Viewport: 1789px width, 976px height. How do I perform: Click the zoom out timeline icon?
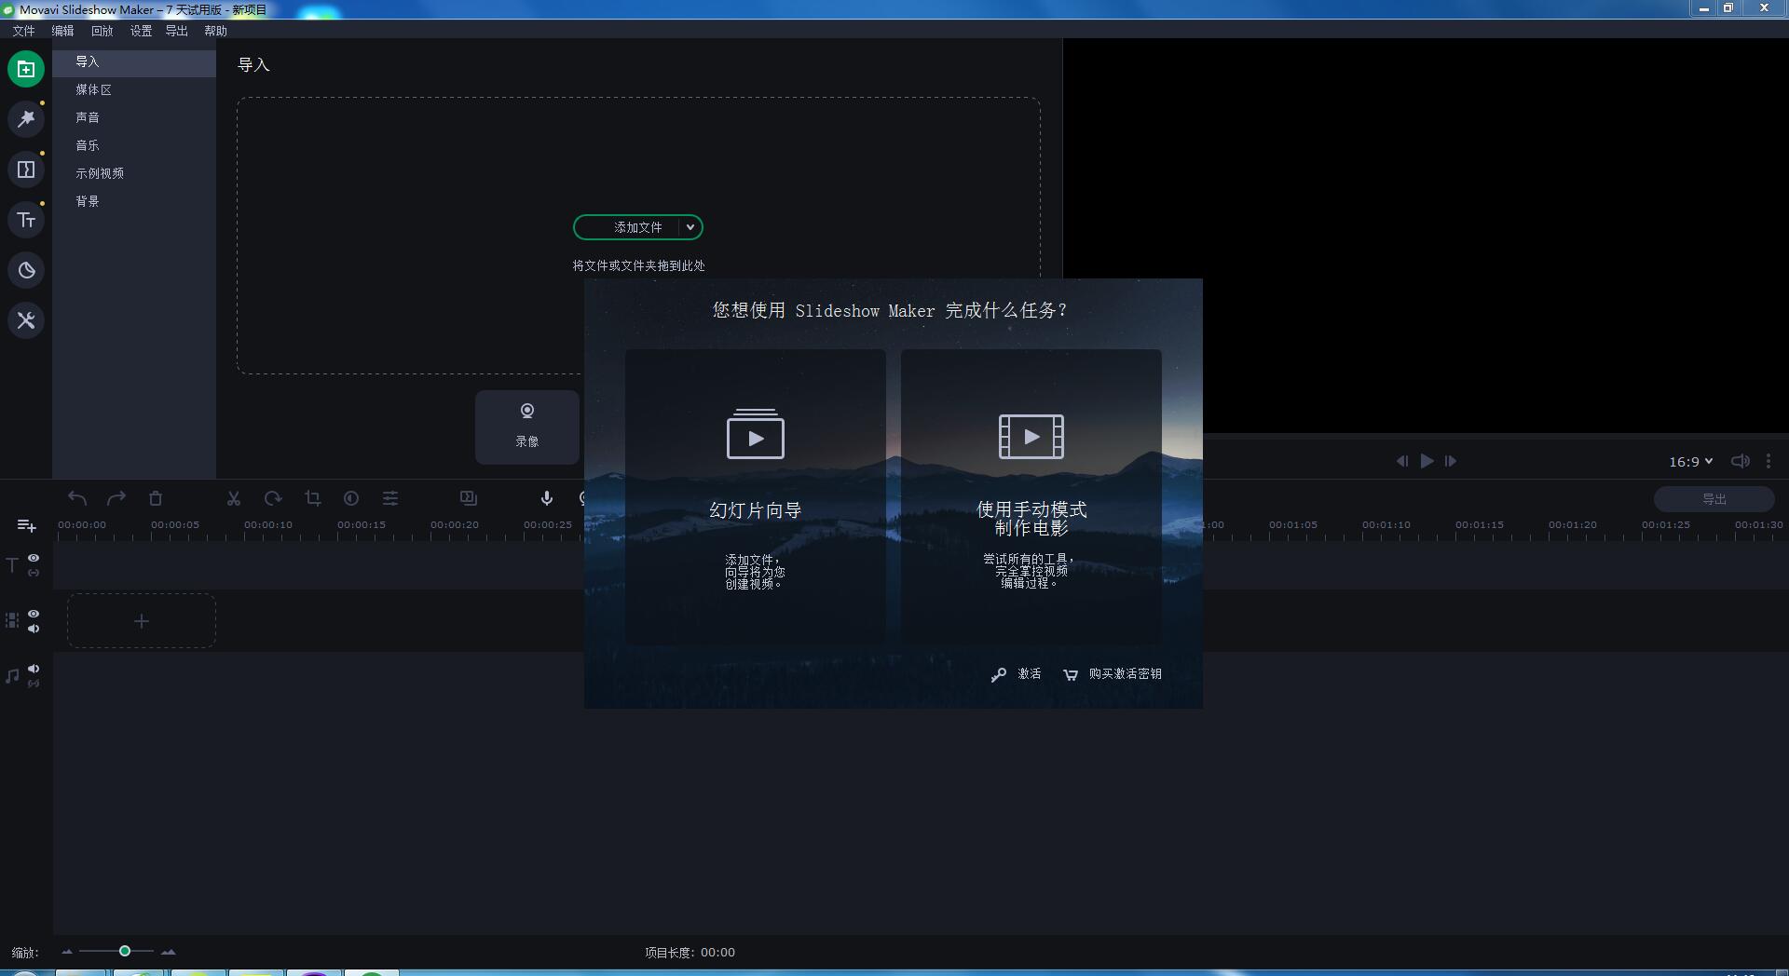pyautogui.click(x=67, y=952)
